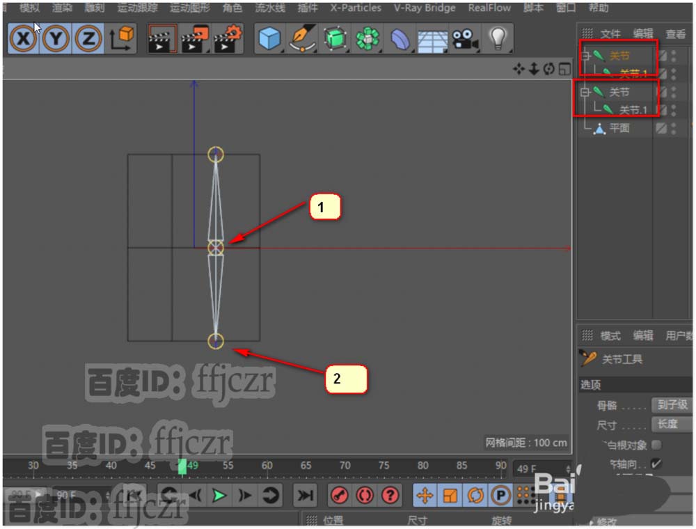This screenshot has width=696, height=529.
Task: Click Render to Picture Viewer icon
Action: (194, 39)
